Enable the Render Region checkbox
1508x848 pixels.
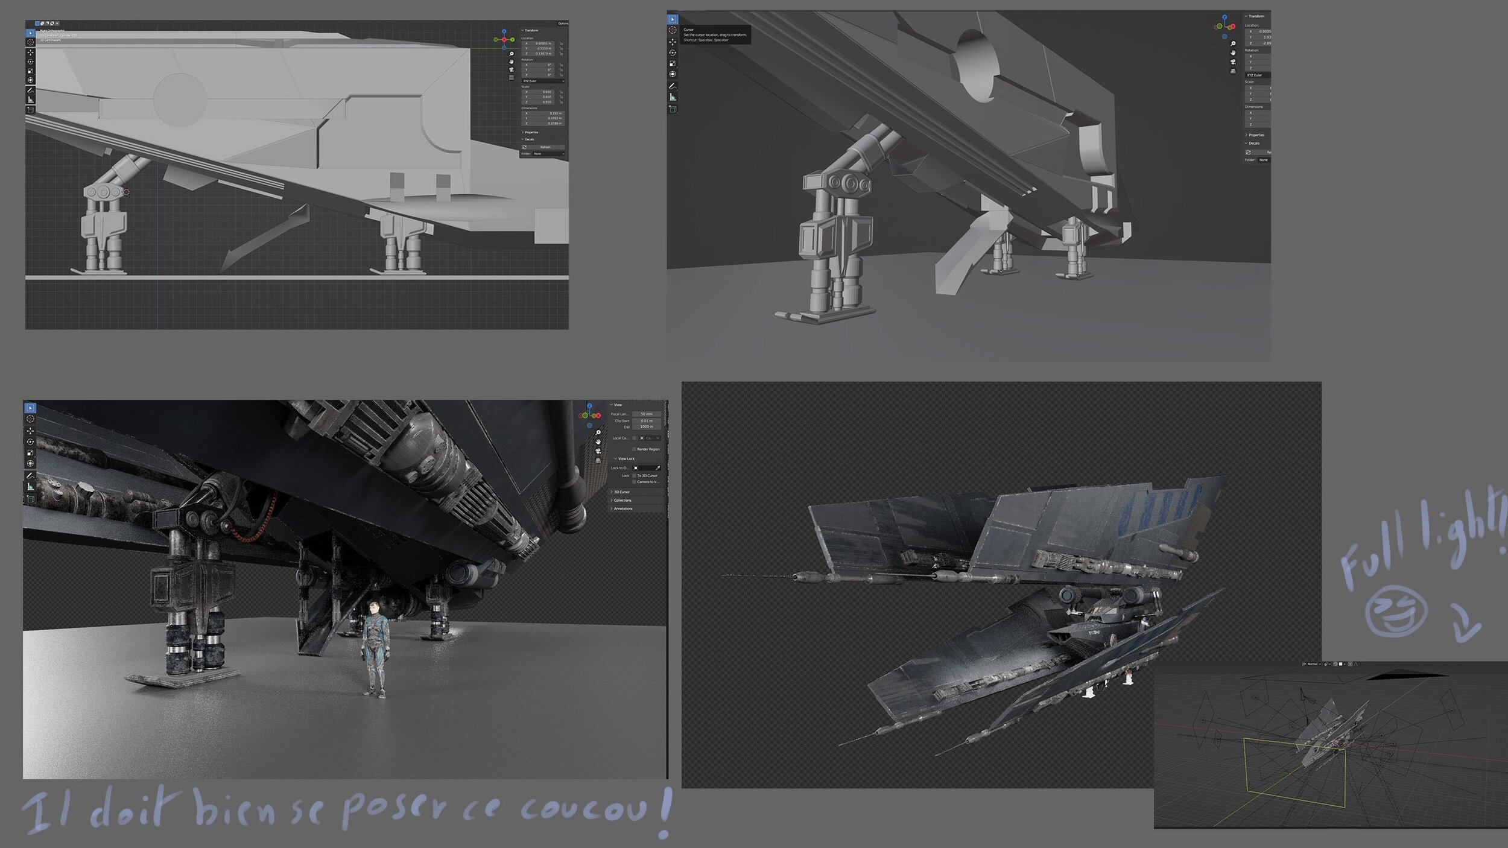(634, 449)
